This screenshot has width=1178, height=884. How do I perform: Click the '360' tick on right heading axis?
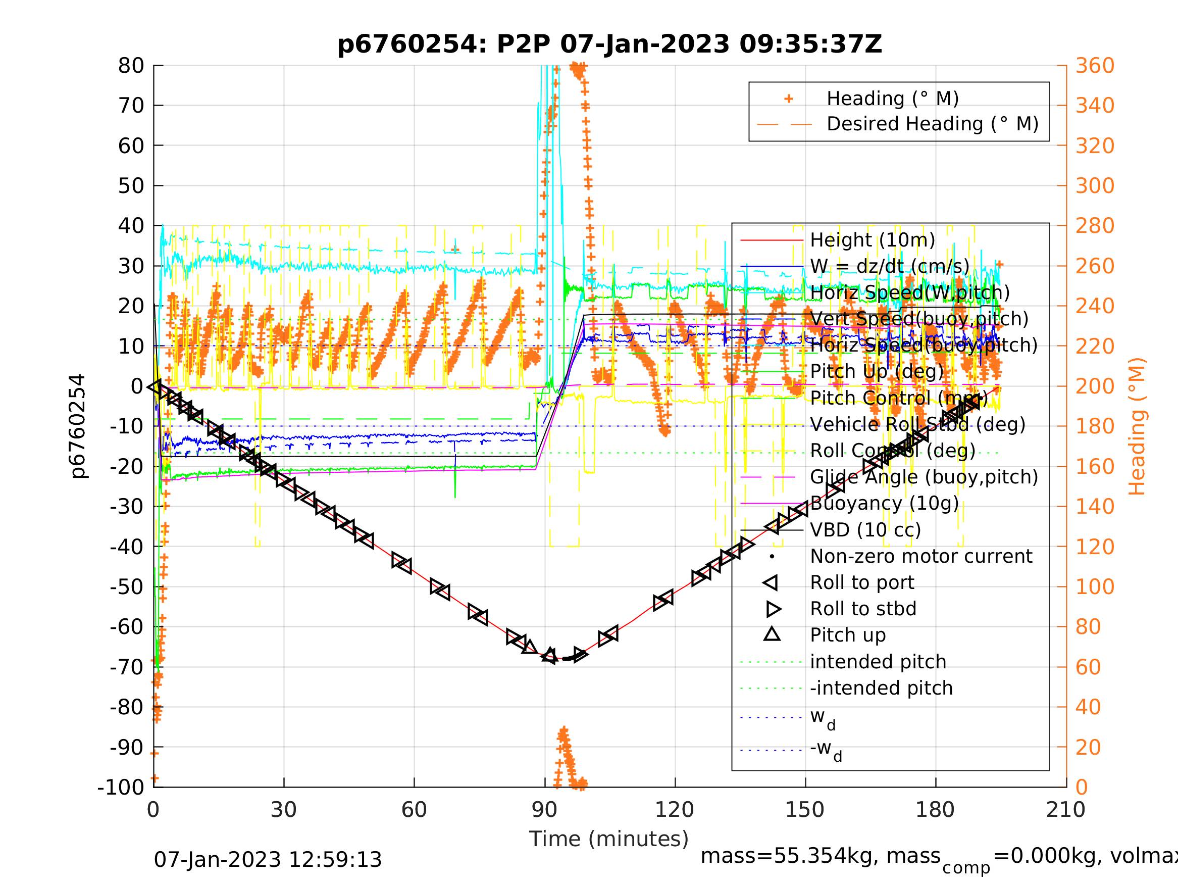[x=1095, y=66]
